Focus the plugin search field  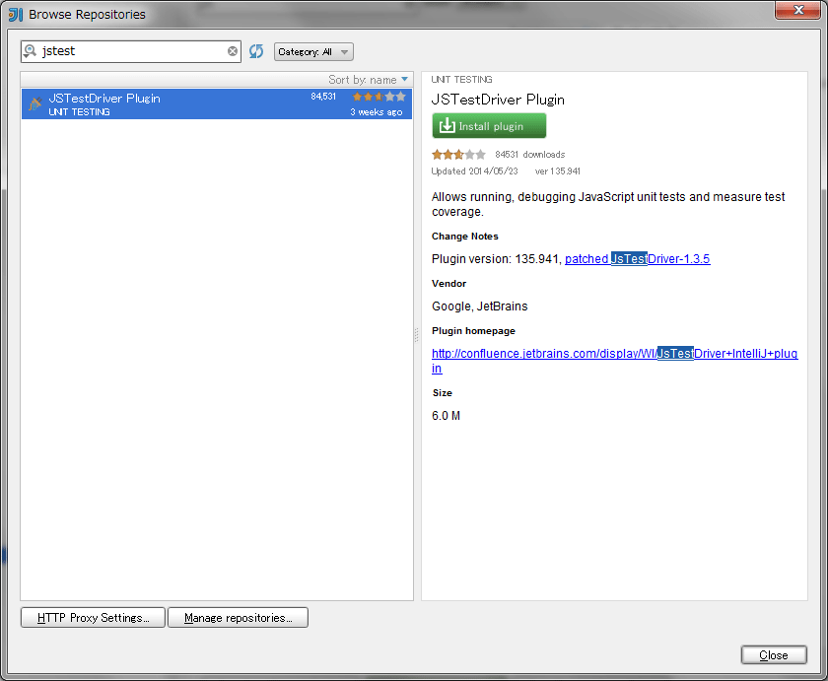click(132, 51)
